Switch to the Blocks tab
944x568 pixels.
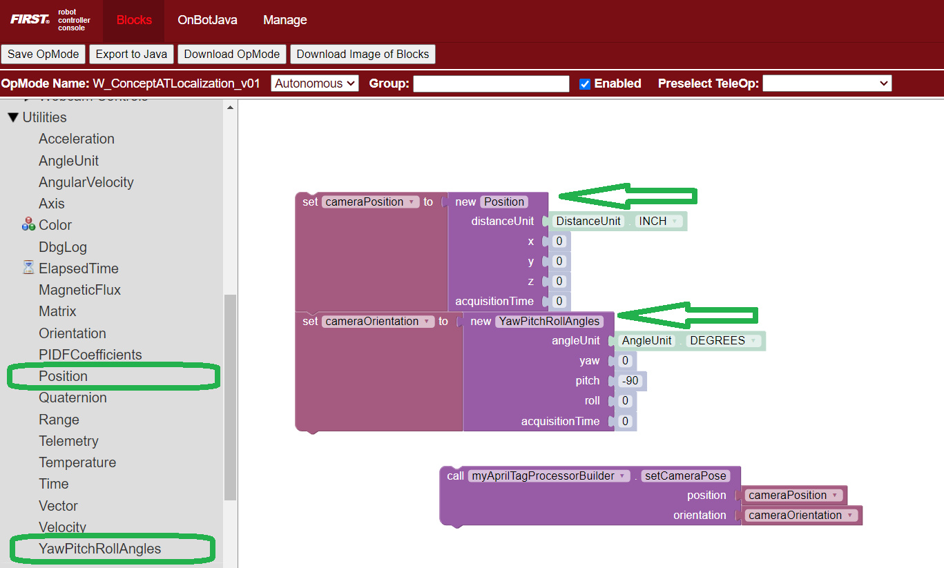coord(134,20)
